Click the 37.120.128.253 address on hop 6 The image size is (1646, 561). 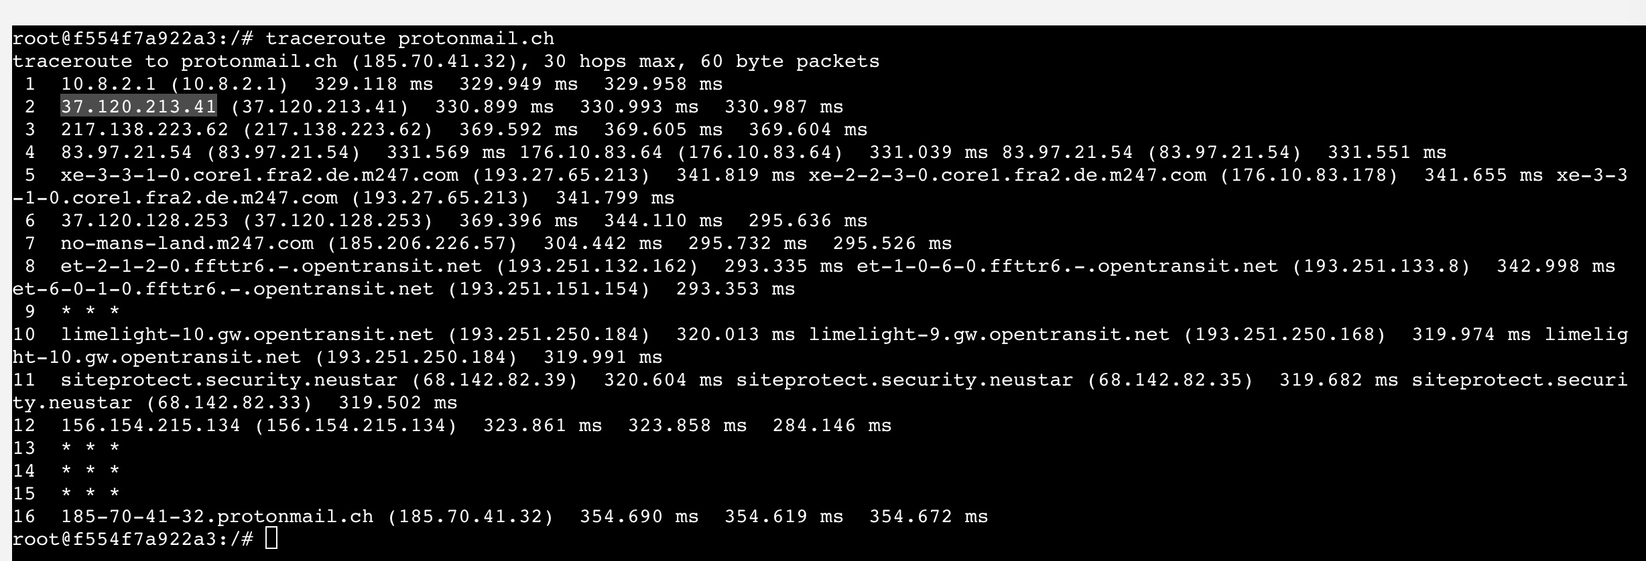[145, 220]
